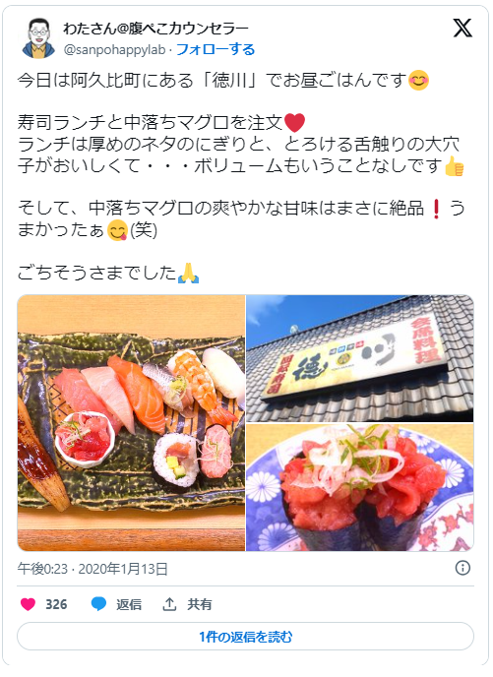Image resolution: width=493 pixels, height=677 pixels.
Task: Click the X logo icon
Action: 462,29
